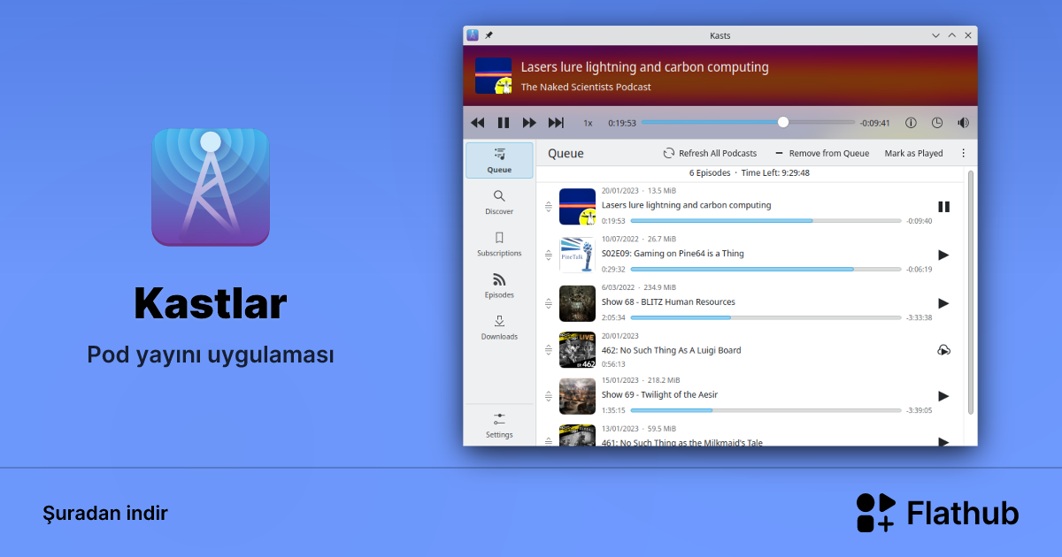Screen dimensions: 1062x557
Task: Adjust volume via the speaker icon
Action: [x=963, y=123]
